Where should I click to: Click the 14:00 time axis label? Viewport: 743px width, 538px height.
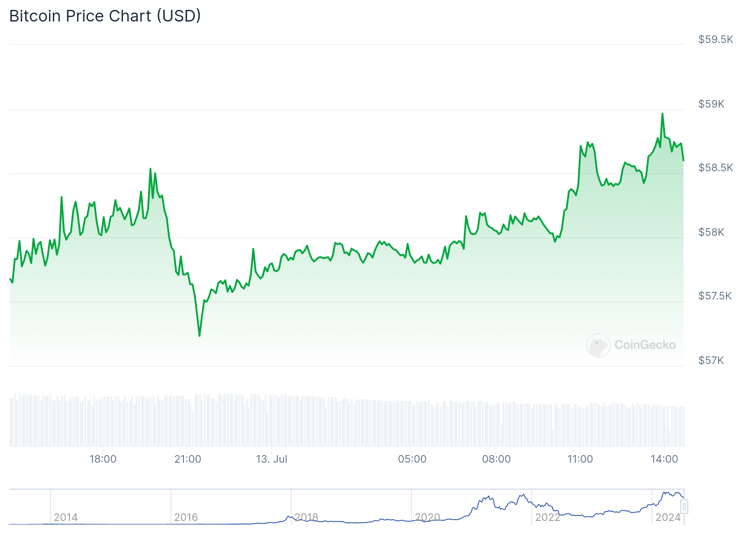click(x=664, y=459)
